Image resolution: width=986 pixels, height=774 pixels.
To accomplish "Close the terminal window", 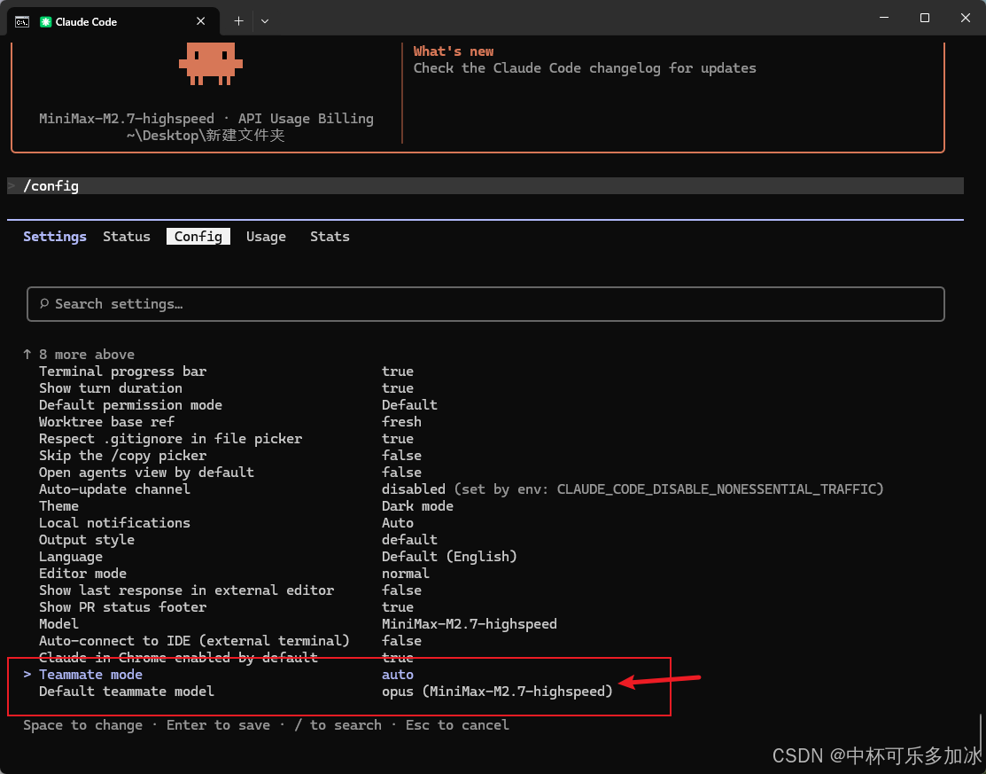I will [x=966, y=18].
